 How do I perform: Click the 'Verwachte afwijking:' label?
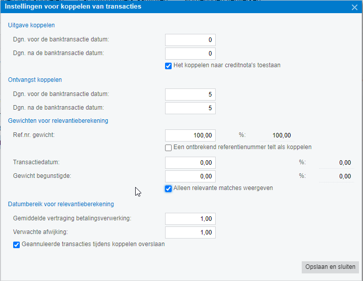(41, 232)
